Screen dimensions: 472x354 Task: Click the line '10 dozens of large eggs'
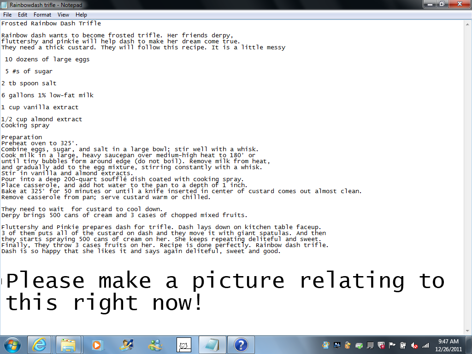pyautogui.click(x=47, y=59)
